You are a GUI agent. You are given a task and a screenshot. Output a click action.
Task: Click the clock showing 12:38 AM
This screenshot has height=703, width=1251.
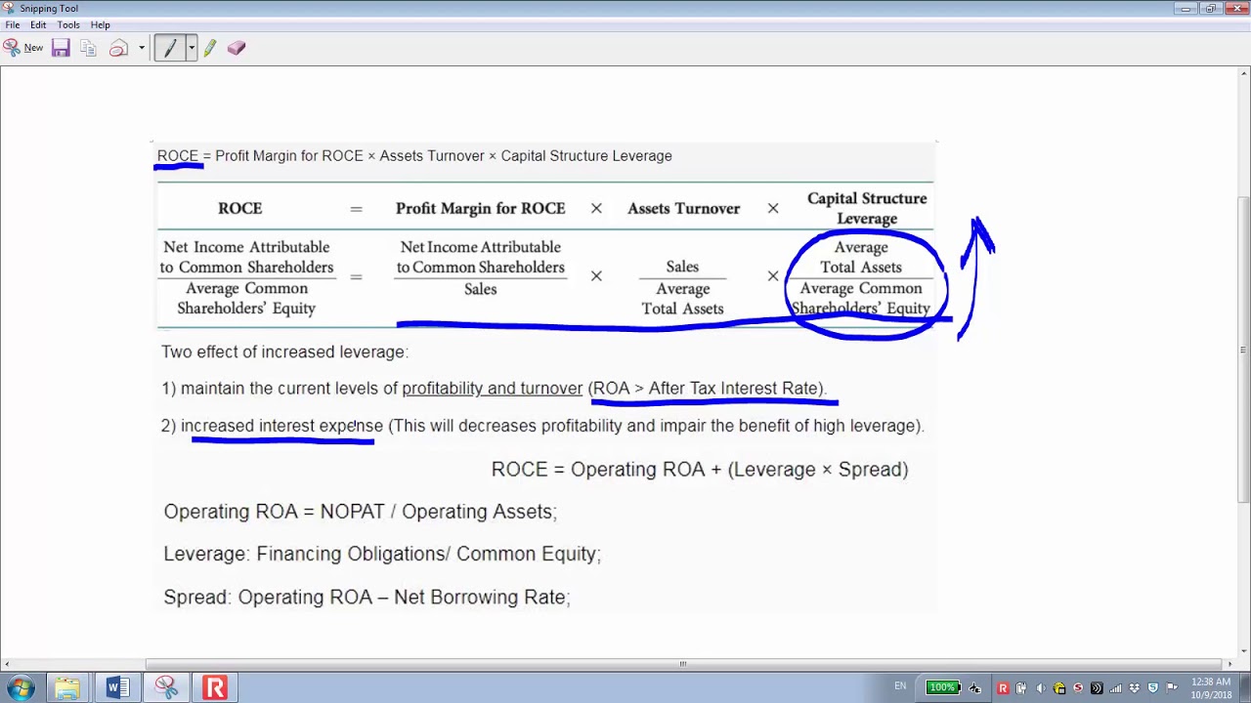[x=1212, y=688]
